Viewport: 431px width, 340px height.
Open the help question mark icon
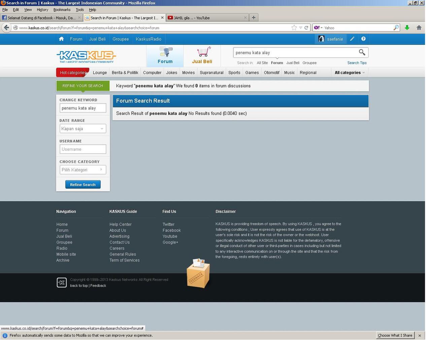(363, 39)
